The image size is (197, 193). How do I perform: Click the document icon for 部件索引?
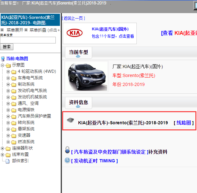8,161
